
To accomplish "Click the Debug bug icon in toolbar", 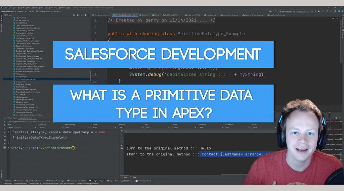I will [x=315, y=11].
